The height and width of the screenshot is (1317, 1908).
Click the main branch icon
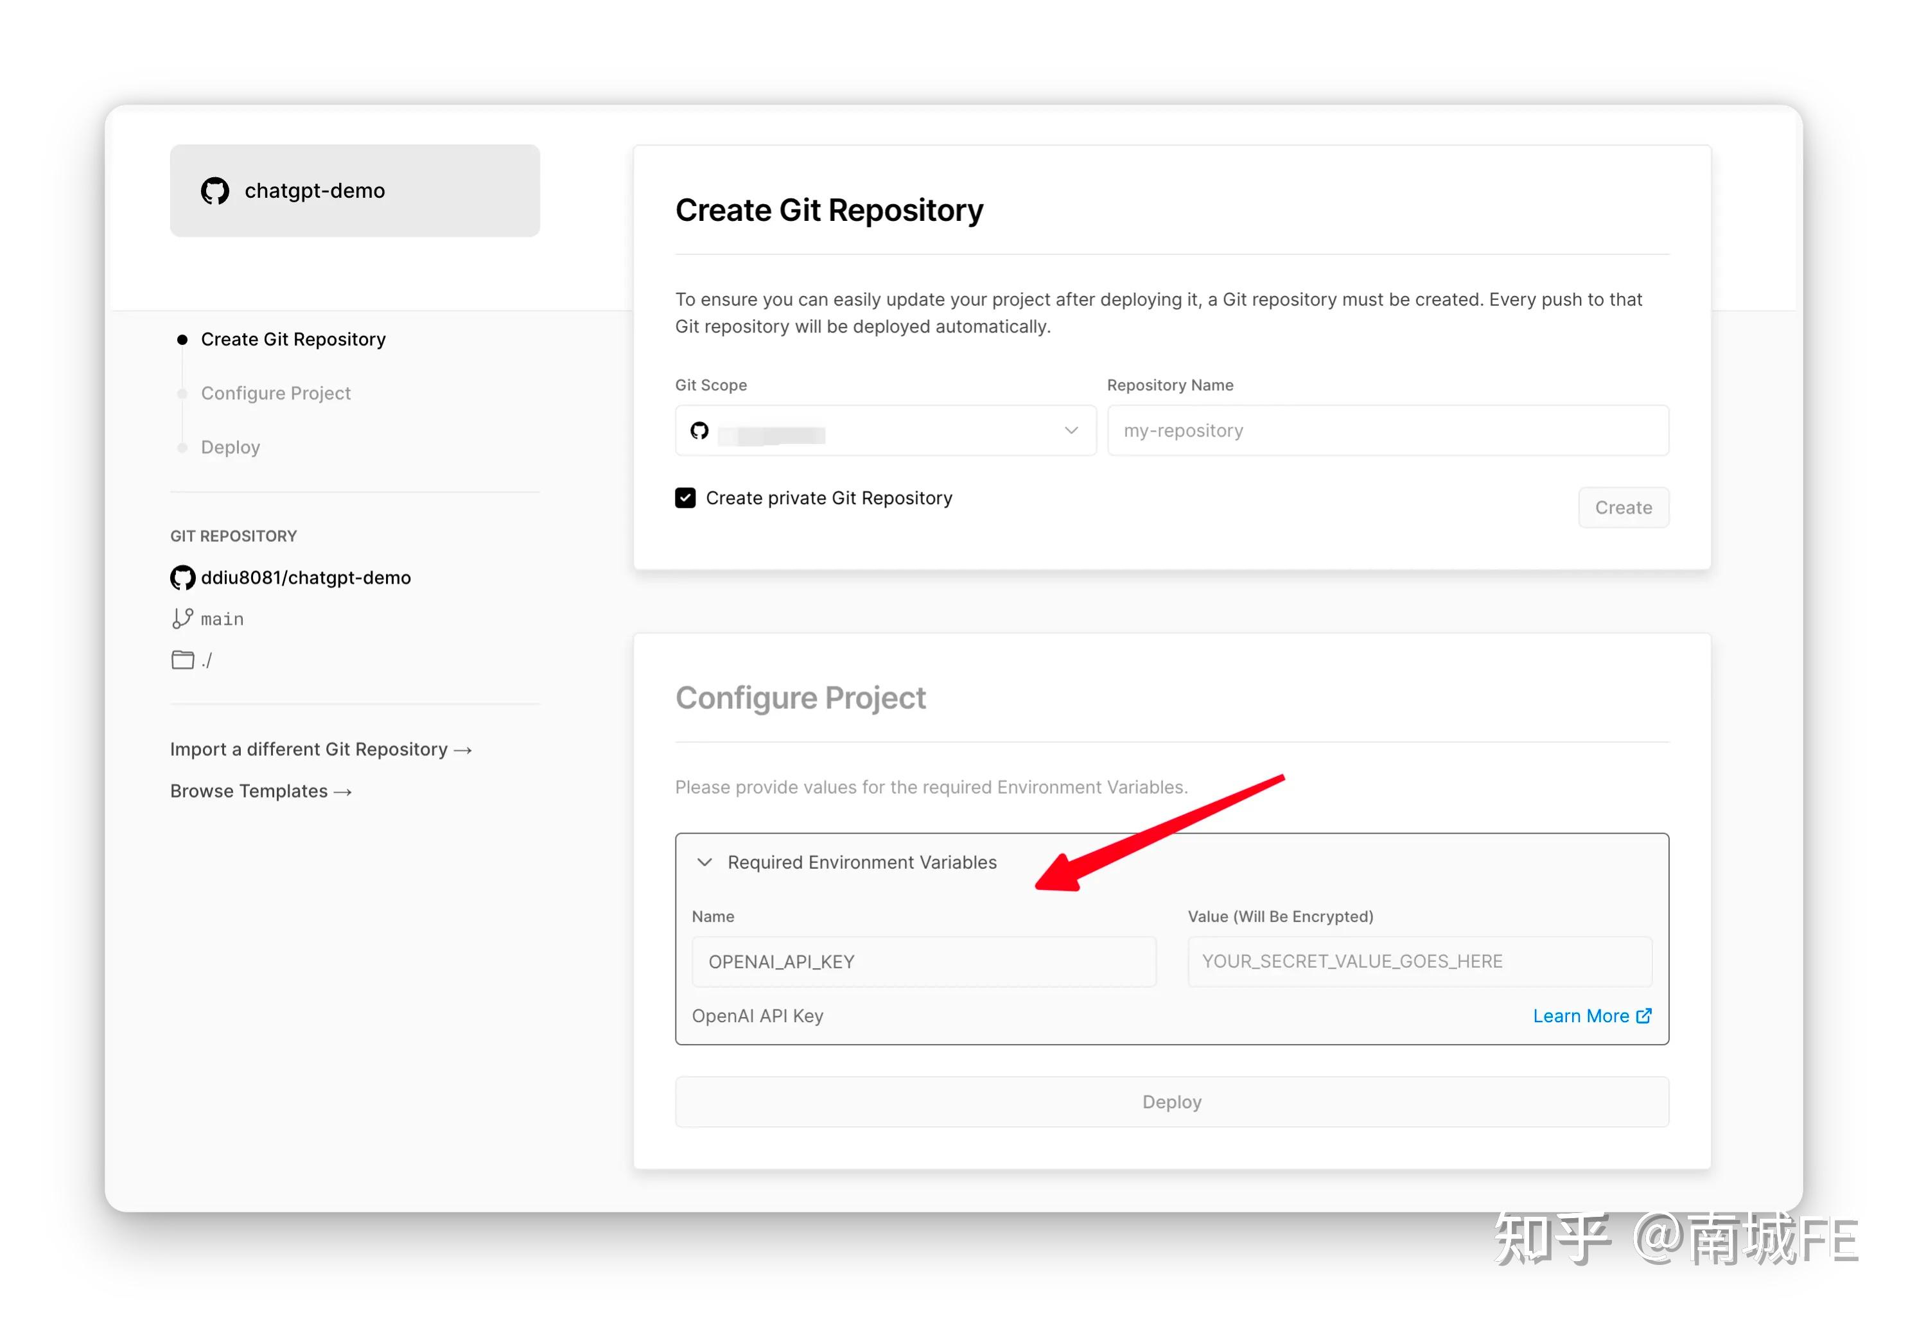point(182,619)
